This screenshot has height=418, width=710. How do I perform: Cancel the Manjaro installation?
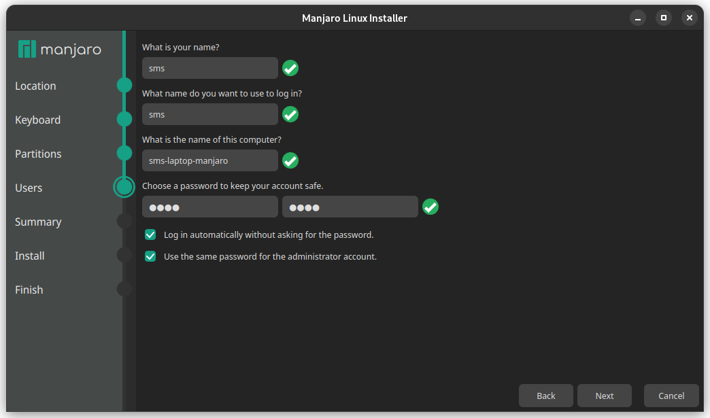click(x=671, y=396)
